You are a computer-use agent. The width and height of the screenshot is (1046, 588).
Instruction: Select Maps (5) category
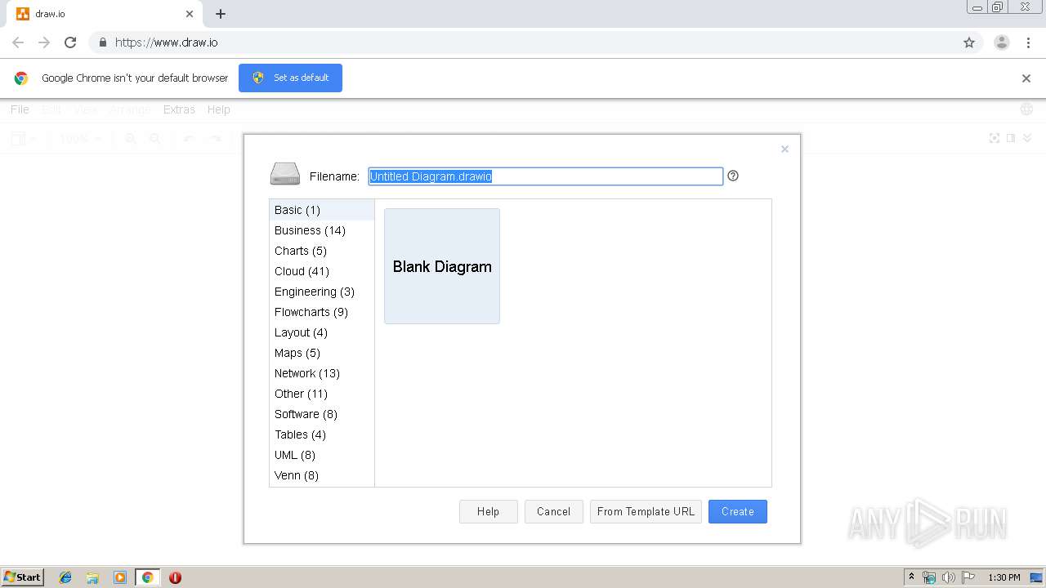click(x=322, y=353)
